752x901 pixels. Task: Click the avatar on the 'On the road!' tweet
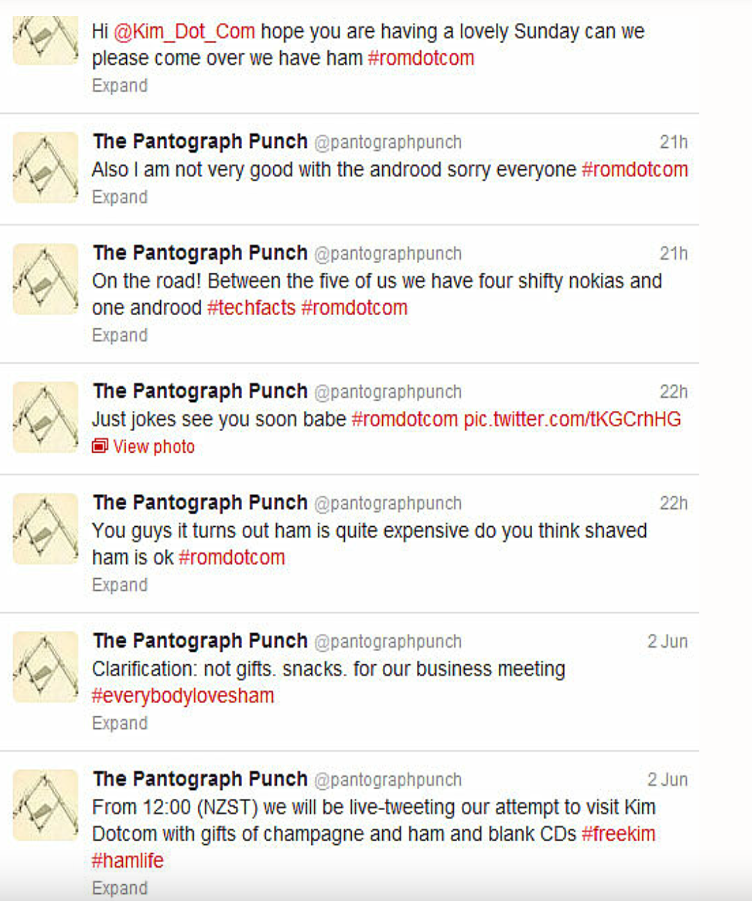coord(46,279)
